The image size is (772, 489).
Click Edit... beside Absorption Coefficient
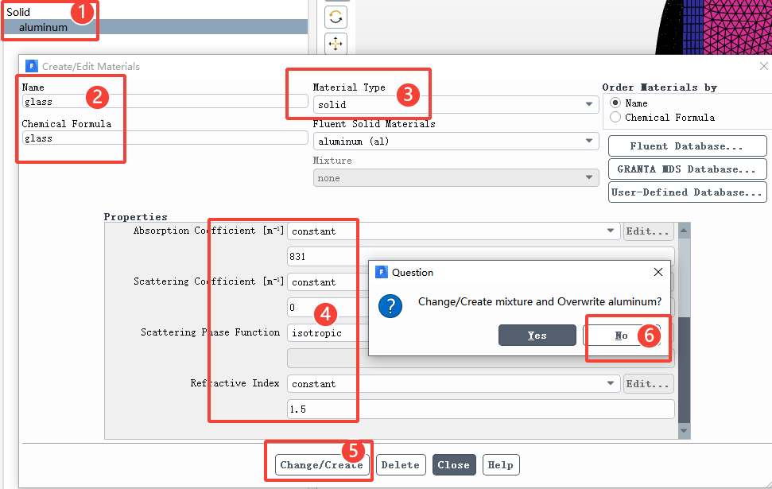tap(648, 231)
